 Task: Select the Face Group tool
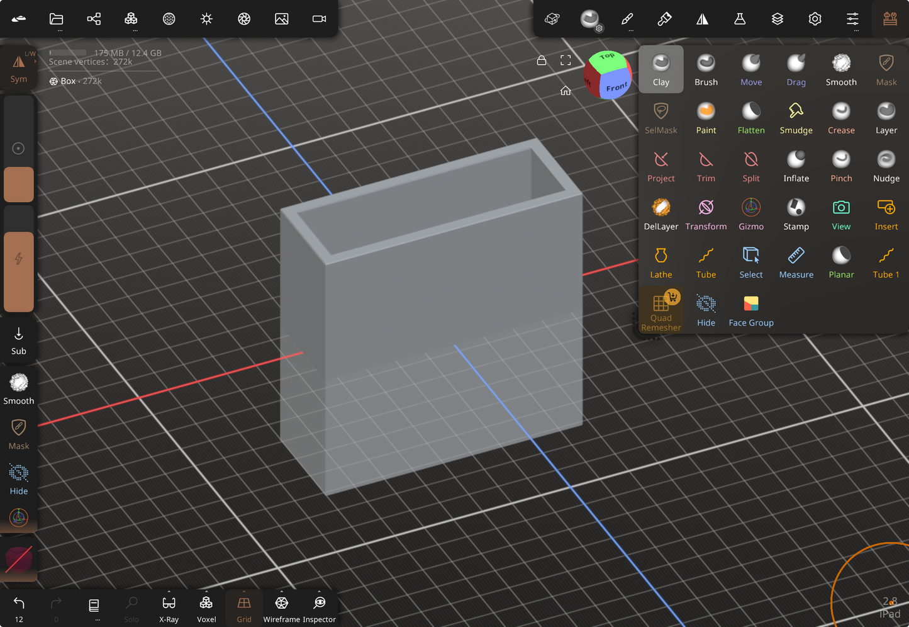(751, 310)
